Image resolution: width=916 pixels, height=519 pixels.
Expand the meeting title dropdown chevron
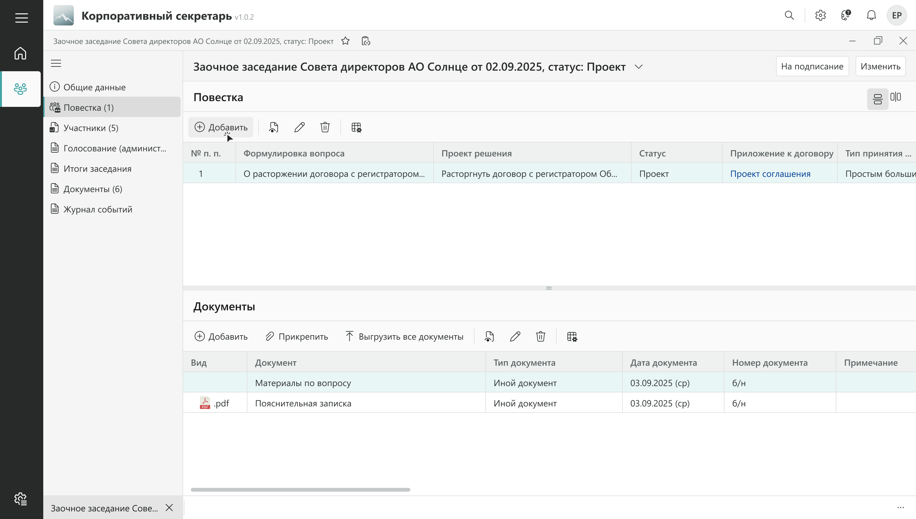(x=638, y=67)
